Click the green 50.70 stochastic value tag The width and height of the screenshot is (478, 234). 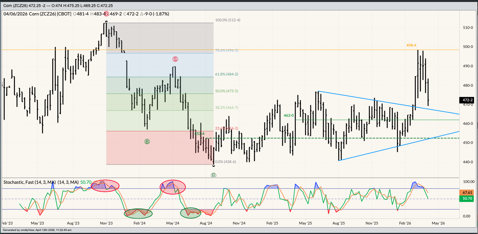click(x=467, y=198)
